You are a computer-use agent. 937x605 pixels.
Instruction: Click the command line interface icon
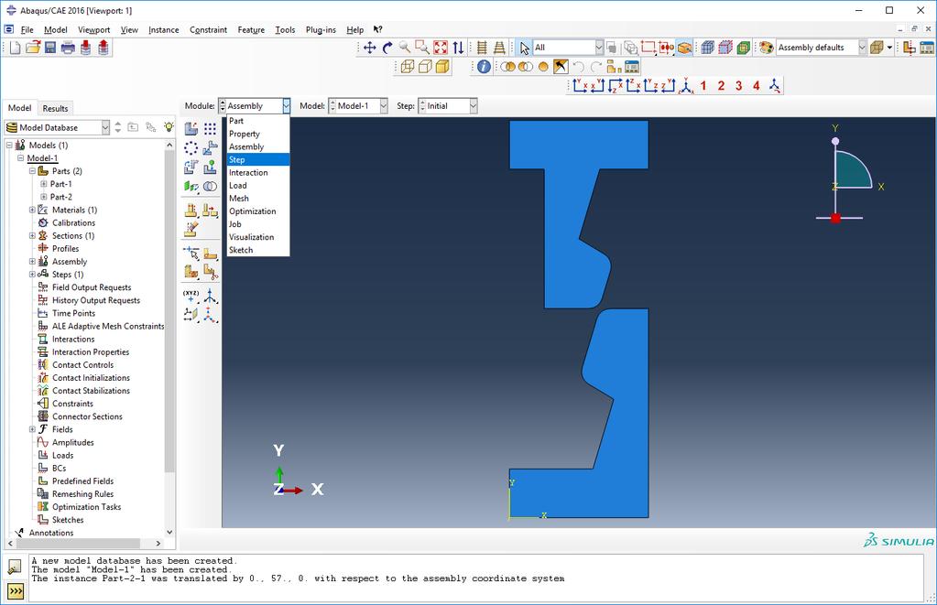point(15,591)
